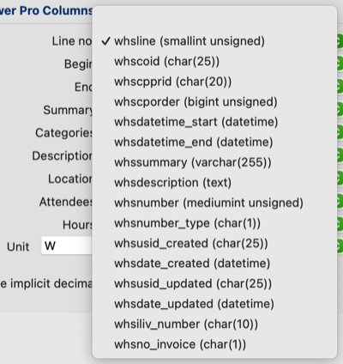This screenshot has height=364, width=343.
Task: Select whsiliv_number (char(10)) option
Action: coord(214,325)
